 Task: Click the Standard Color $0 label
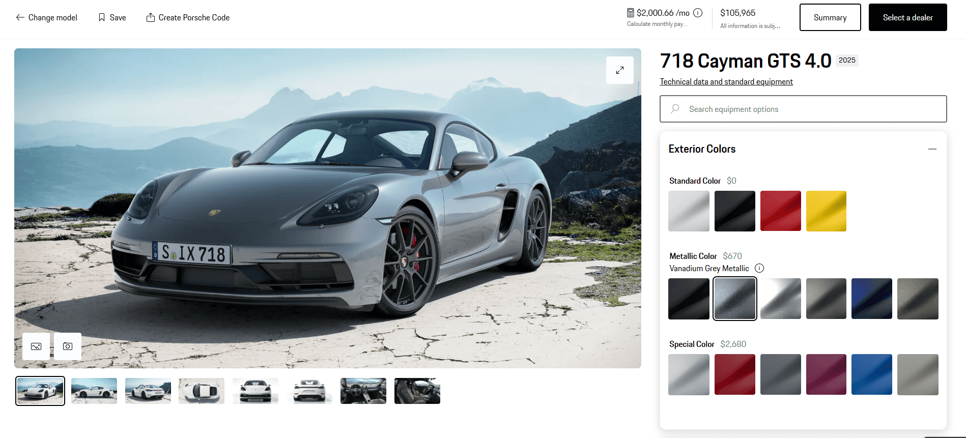(x=702, y=181)
